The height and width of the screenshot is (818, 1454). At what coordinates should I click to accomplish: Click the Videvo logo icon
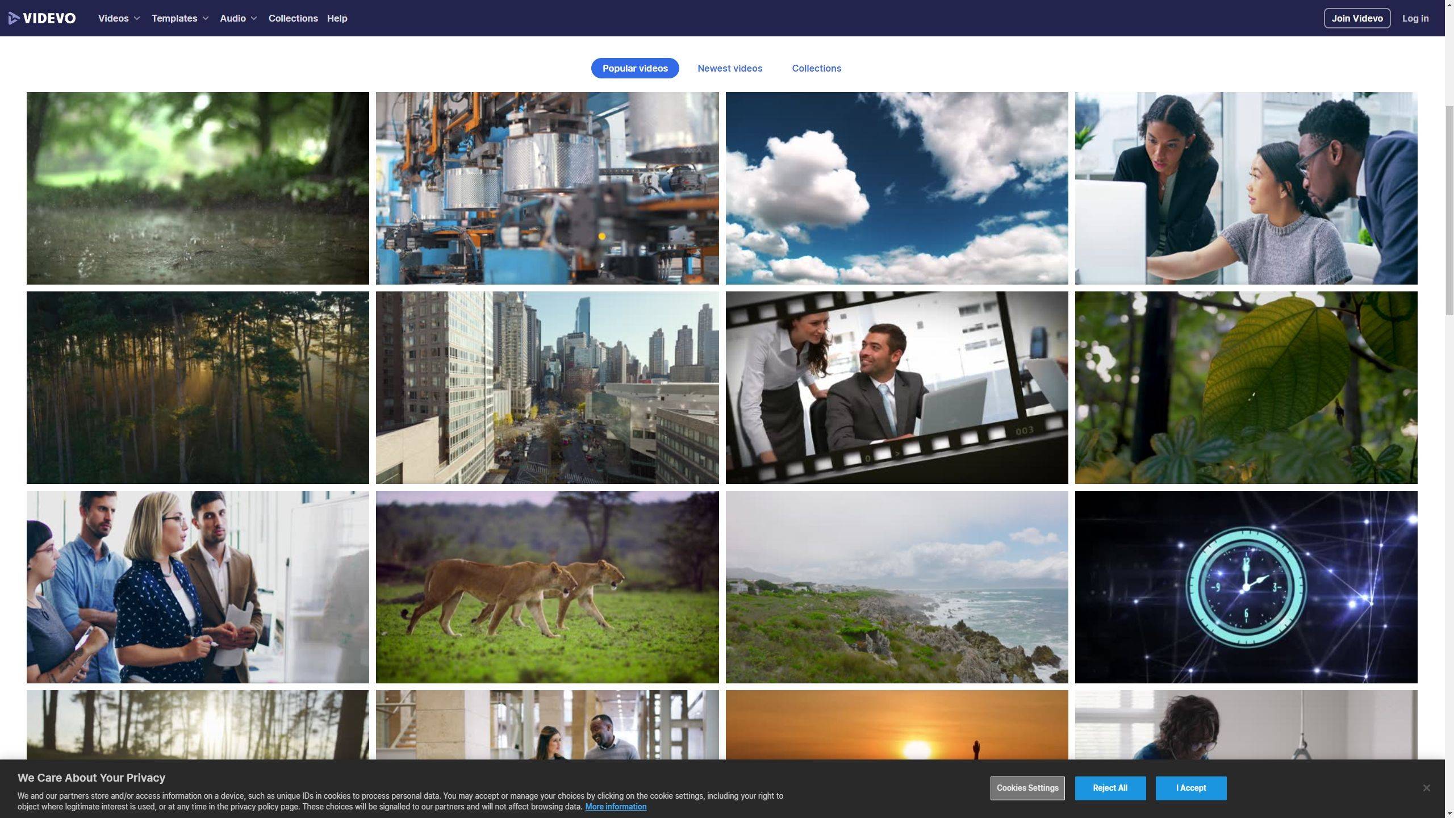pyautogui.click(x=14, y=18)
